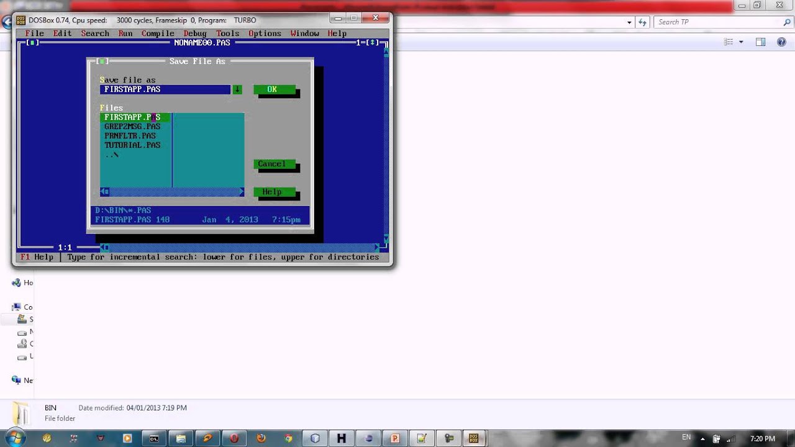Screen dimensions: 795x447
Task: Select Homegroup in Explorer navigation pane
Action: pos(22,282)
